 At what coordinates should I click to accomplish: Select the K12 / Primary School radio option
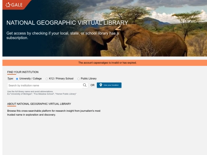pos(47,79)
